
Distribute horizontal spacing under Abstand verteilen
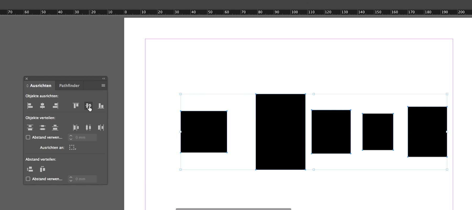[43, 169]
